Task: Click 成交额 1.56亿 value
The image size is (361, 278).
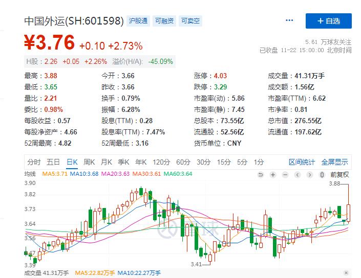Action: (x=304, y=87)
